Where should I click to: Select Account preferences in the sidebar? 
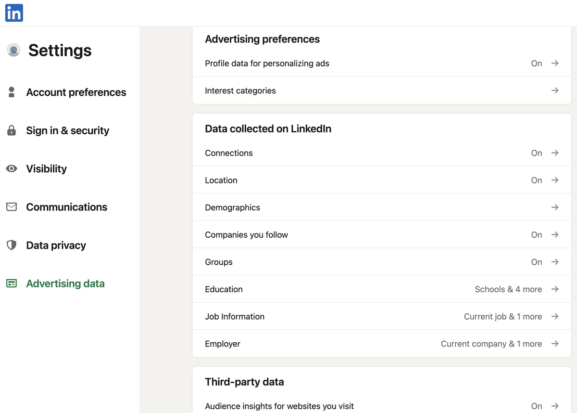point(76,92)
